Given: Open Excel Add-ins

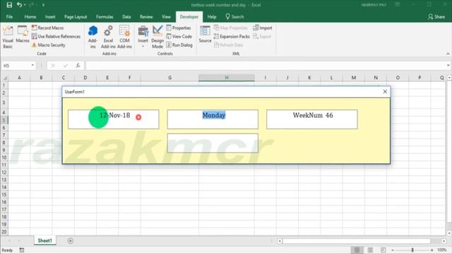Looking at the screenshot, I should coord(108,37).
